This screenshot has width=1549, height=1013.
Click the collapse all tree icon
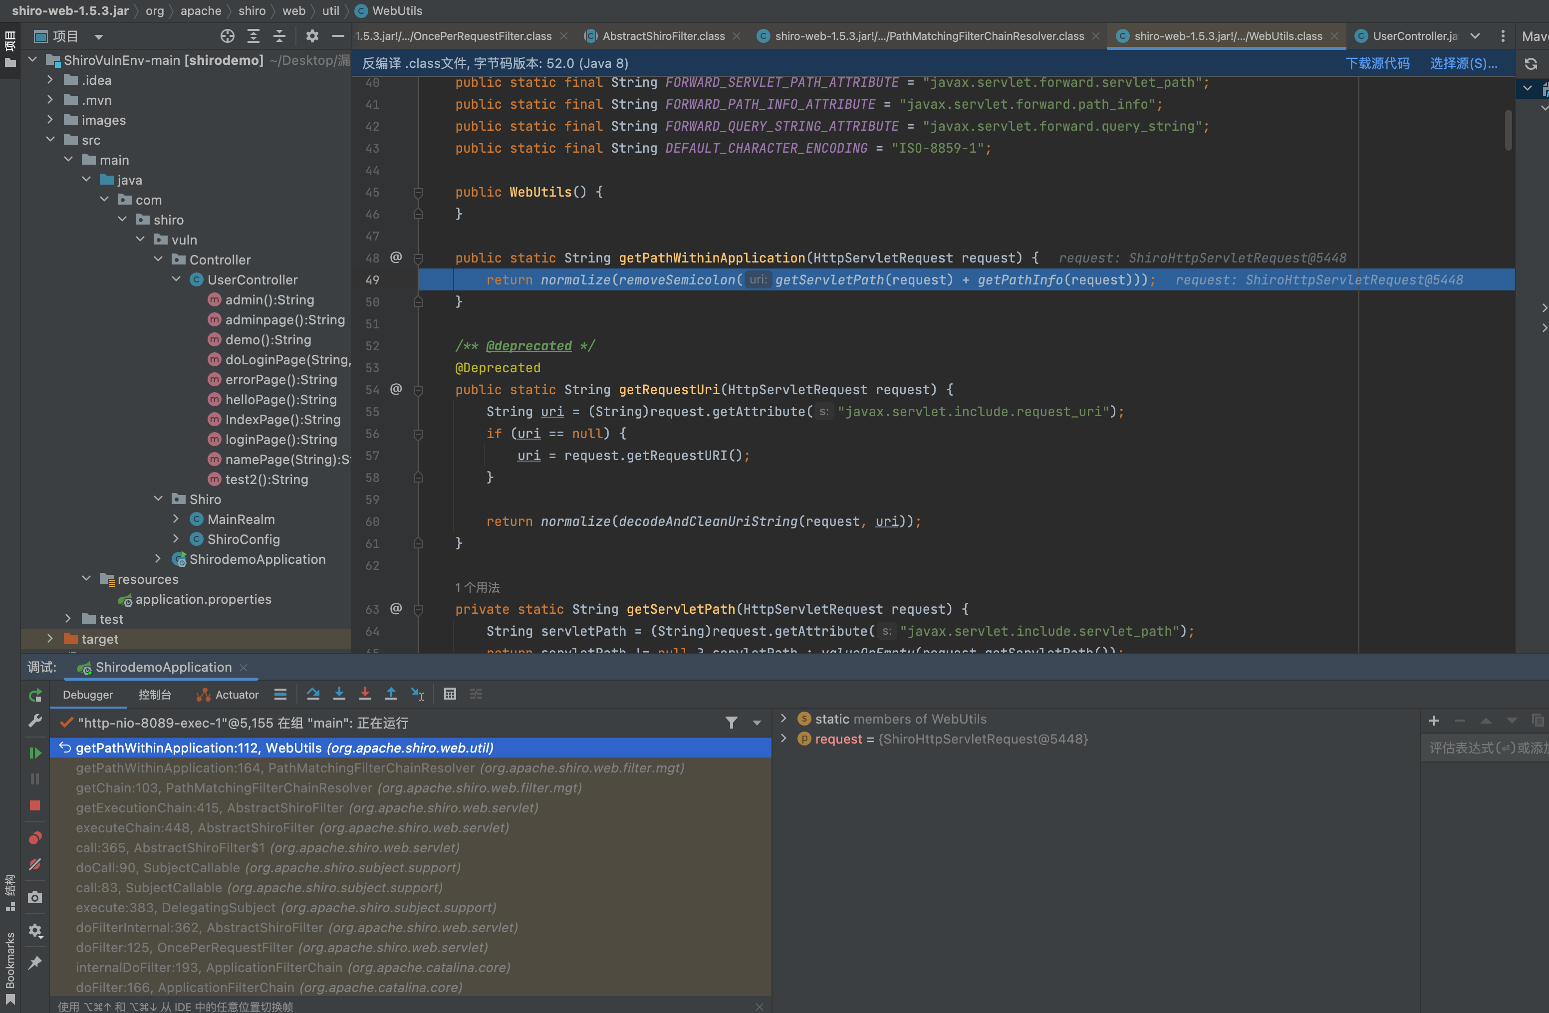click(x=279, y=36)
